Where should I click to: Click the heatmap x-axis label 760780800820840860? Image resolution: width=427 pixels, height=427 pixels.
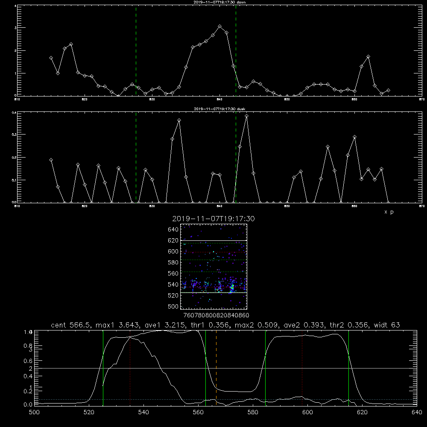[216, 316]
